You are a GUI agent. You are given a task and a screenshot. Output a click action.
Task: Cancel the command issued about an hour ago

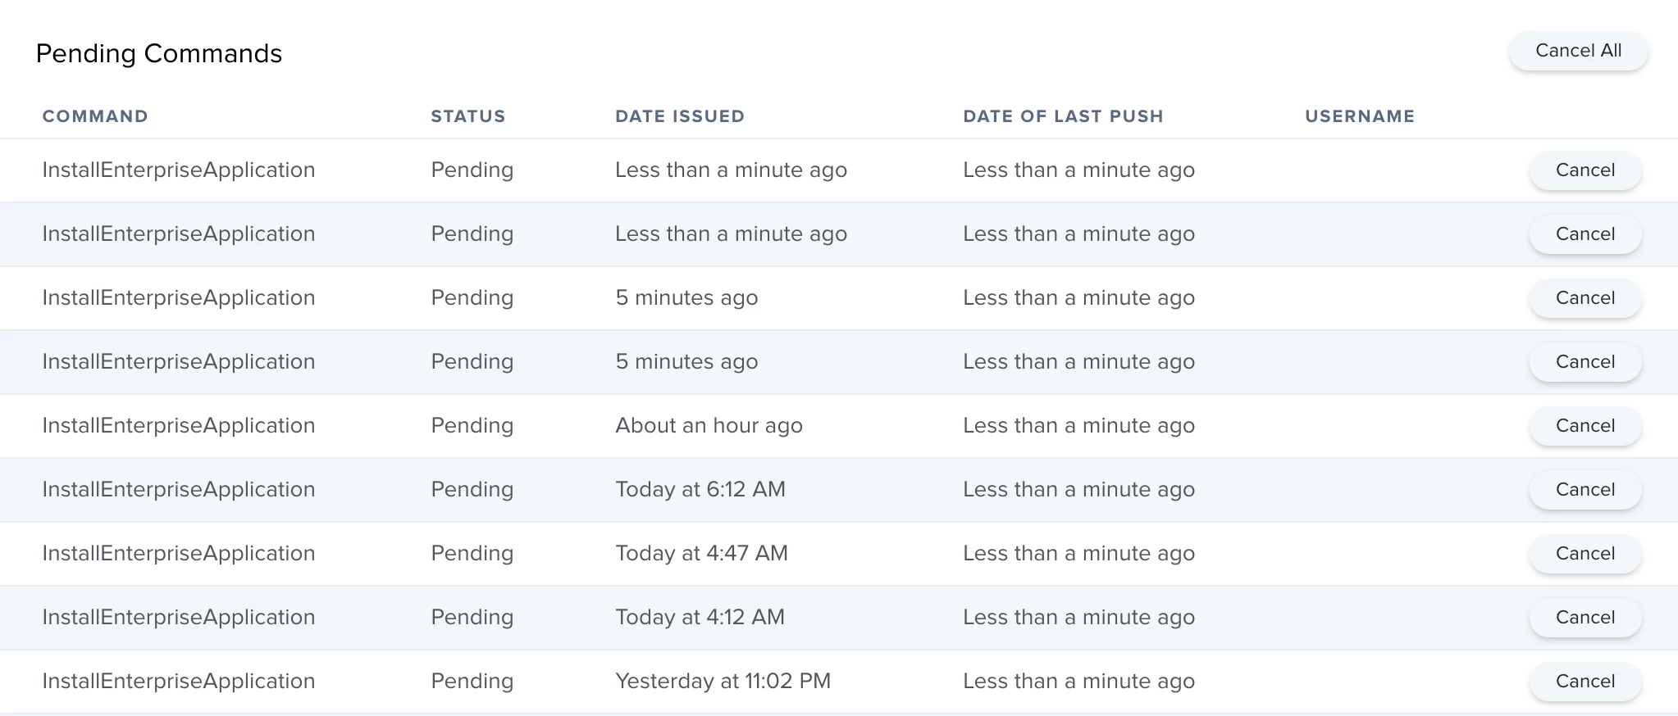coord(1585,426)
